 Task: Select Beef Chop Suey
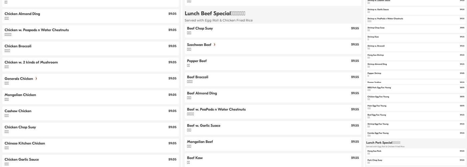200,28
